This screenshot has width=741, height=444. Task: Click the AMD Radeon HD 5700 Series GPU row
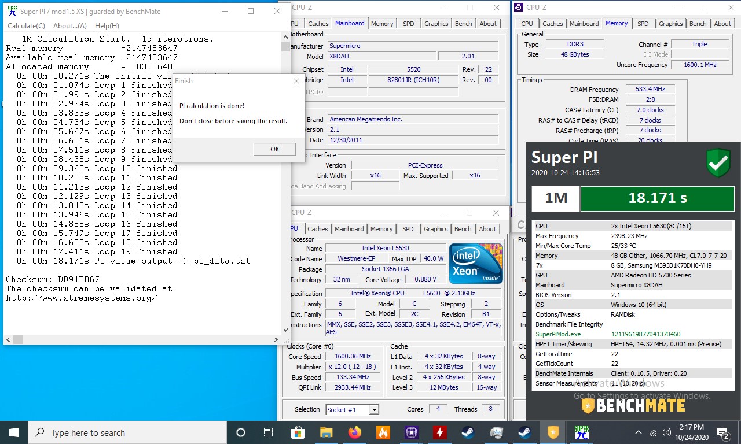[633, 275]
